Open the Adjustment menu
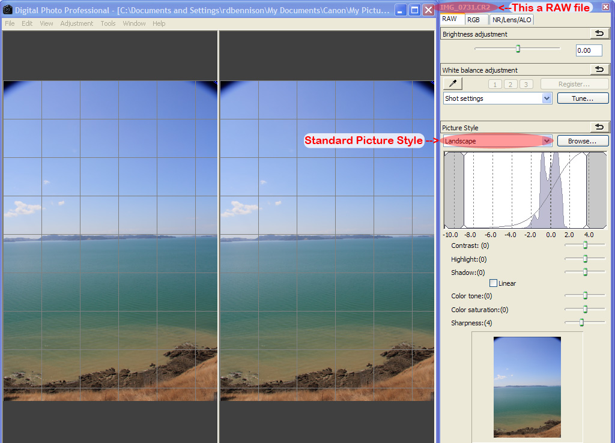 [76, 23]
